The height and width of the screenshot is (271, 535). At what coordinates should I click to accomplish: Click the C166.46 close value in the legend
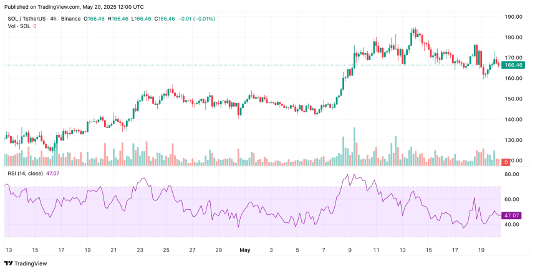point(166,17)
